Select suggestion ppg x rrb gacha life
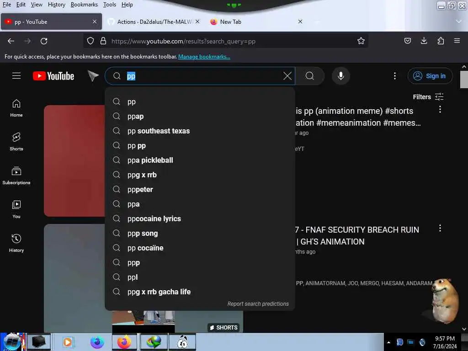 [200, 292]
